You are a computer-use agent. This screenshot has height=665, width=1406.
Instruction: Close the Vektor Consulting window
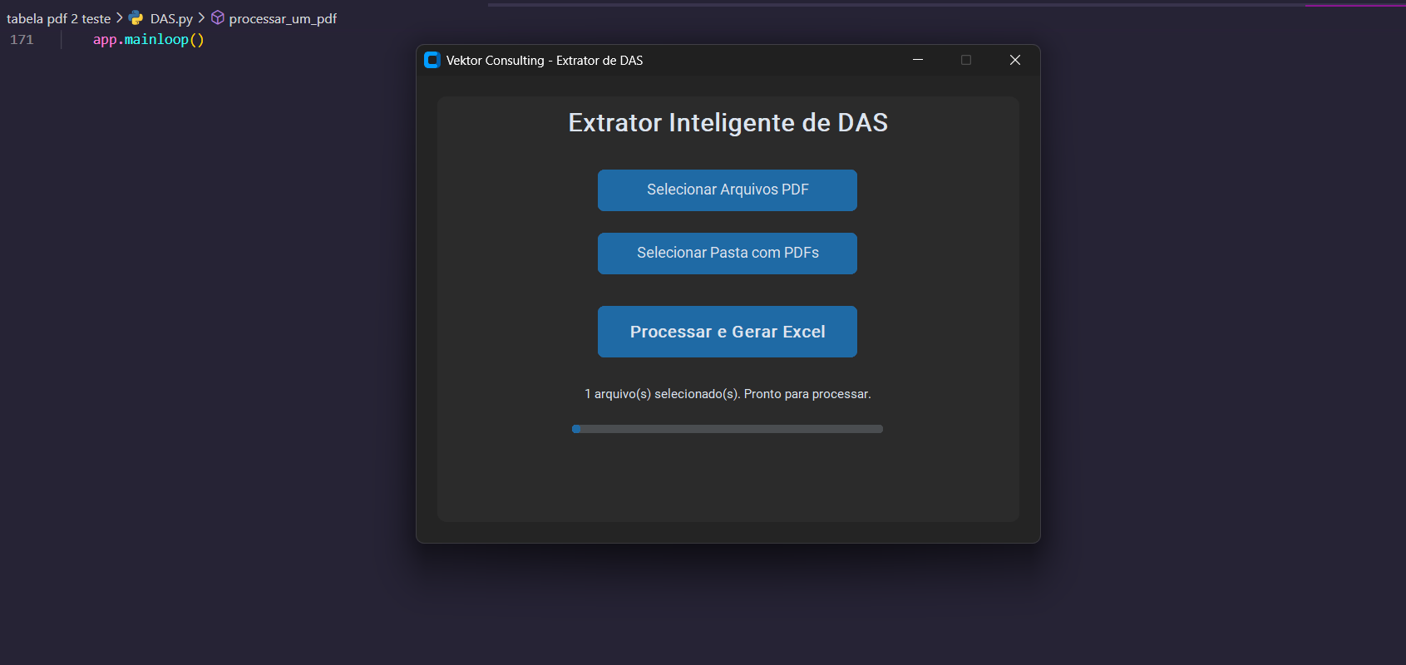(1014, 60)
